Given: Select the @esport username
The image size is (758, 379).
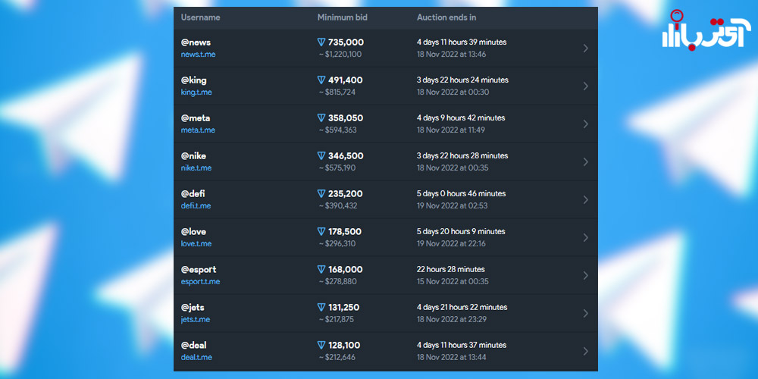Looking at the screenshot, I should pyautogui.click(x=199, y=269).
